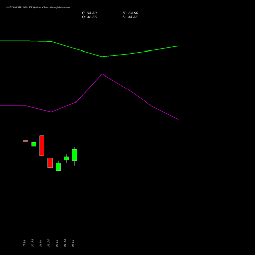Screen dimensions: 255x255
Task: Click the peak of the purple indicator line
Action: tap(102, 74)
